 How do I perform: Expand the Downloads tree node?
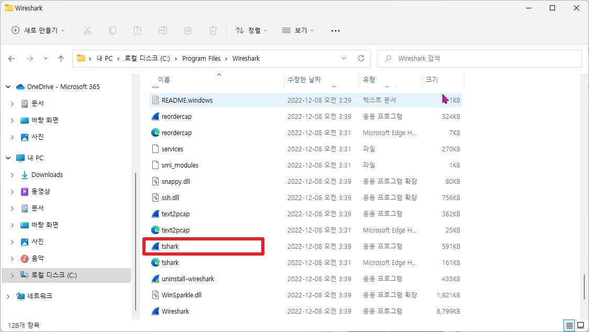[13, 175]
